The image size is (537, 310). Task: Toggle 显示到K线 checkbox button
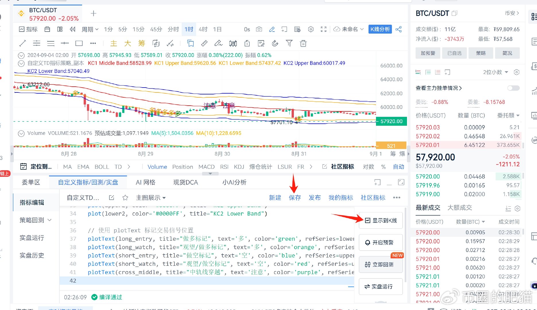click(381, 220)
